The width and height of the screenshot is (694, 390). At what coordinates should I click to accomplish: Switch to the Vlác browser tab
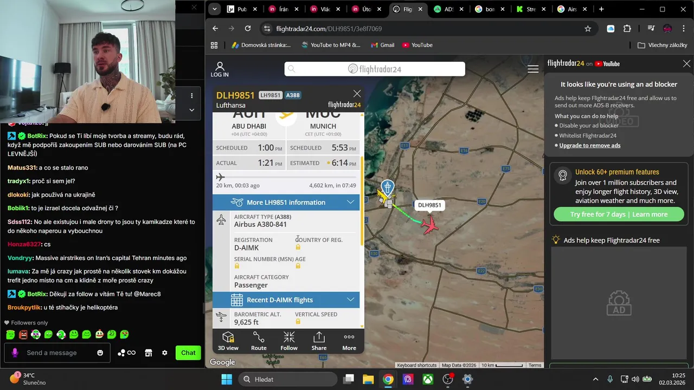[x=325, y=9]
